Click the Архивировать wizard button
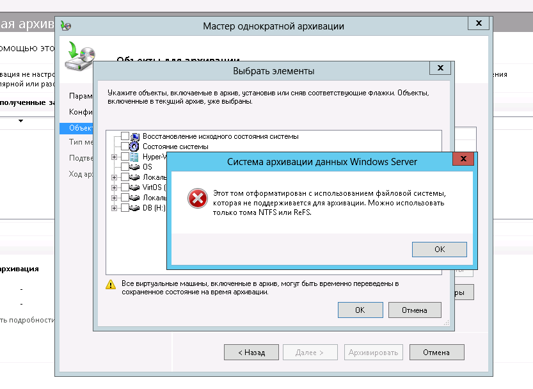The height and width of the screenshot is (389, 533). click(x=373, y=353)
